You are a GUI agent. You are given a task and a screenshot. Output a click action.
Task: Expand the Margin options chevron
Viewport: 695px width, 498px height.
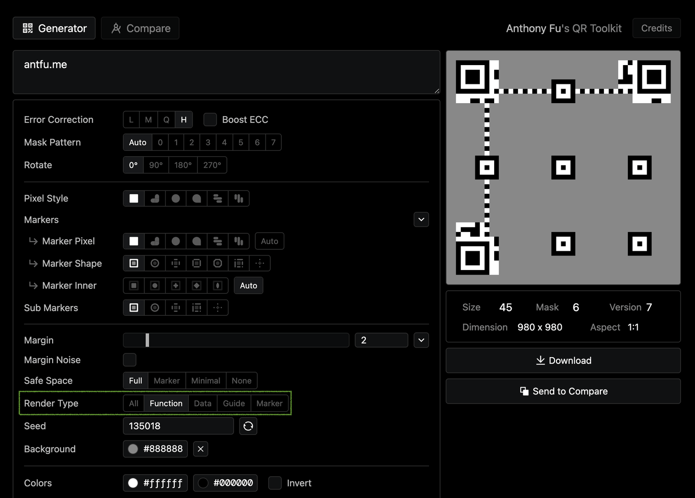pos(421,340)
